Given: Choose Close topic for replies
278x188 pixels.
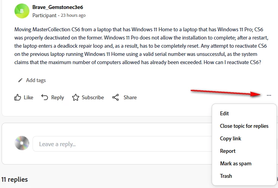Looking at the screenshot, I should 244,126.
